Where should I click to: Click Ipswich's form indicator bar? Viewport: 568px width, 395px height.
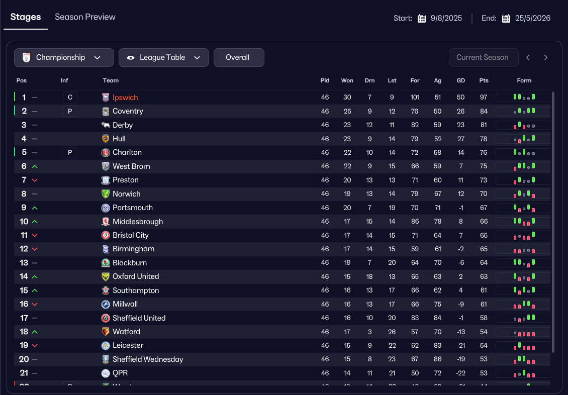coord(523,97)
